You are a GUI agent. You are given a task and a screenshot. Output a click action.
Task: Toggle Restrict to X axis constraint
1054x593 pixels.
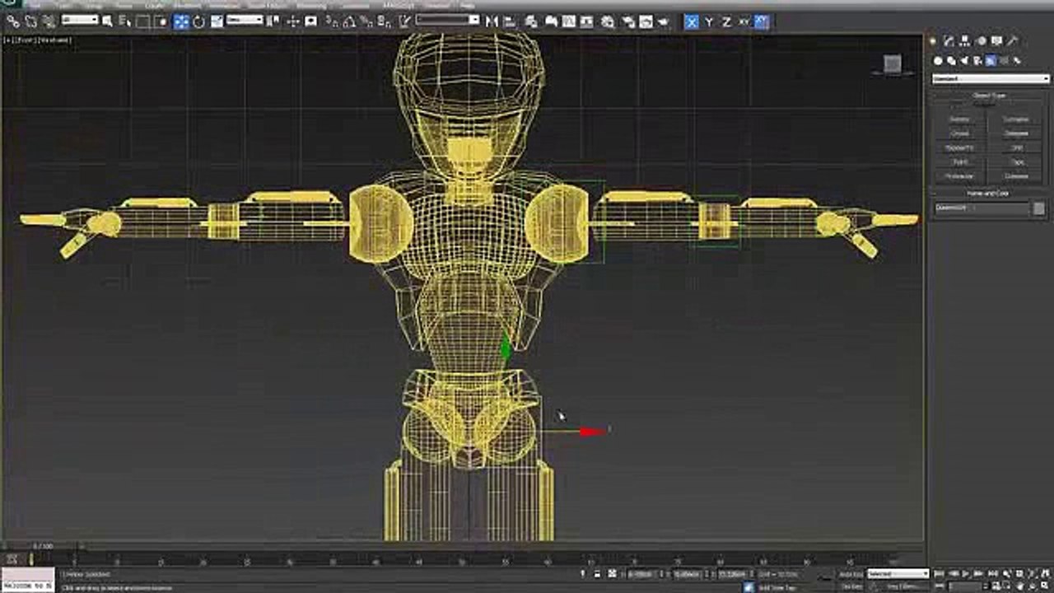click(692, 21)
